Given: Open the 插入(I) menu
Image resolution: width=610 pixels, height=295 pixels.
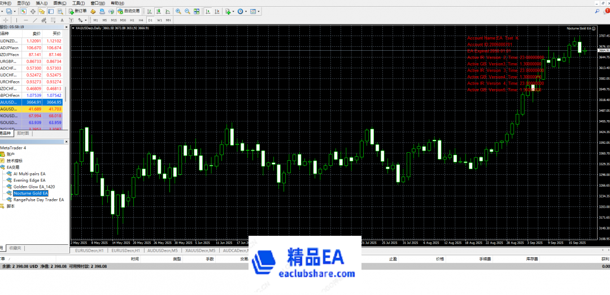Looking at the screenshot, I should (42, 3).
